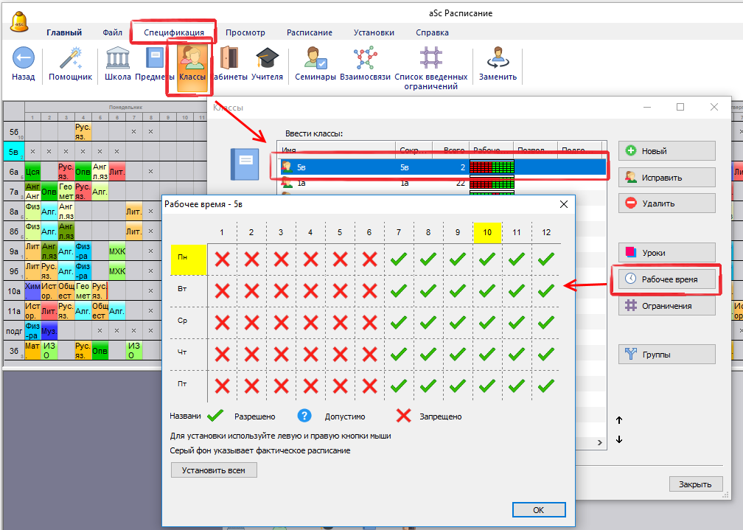Toggle Friday period 12 allowed cell
This screenshot has height=530, width=743.
[546, 386]
